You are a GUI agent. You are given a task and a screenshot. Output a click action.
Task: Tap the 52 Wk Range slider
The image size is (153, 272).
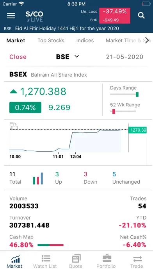pos(123,111)
